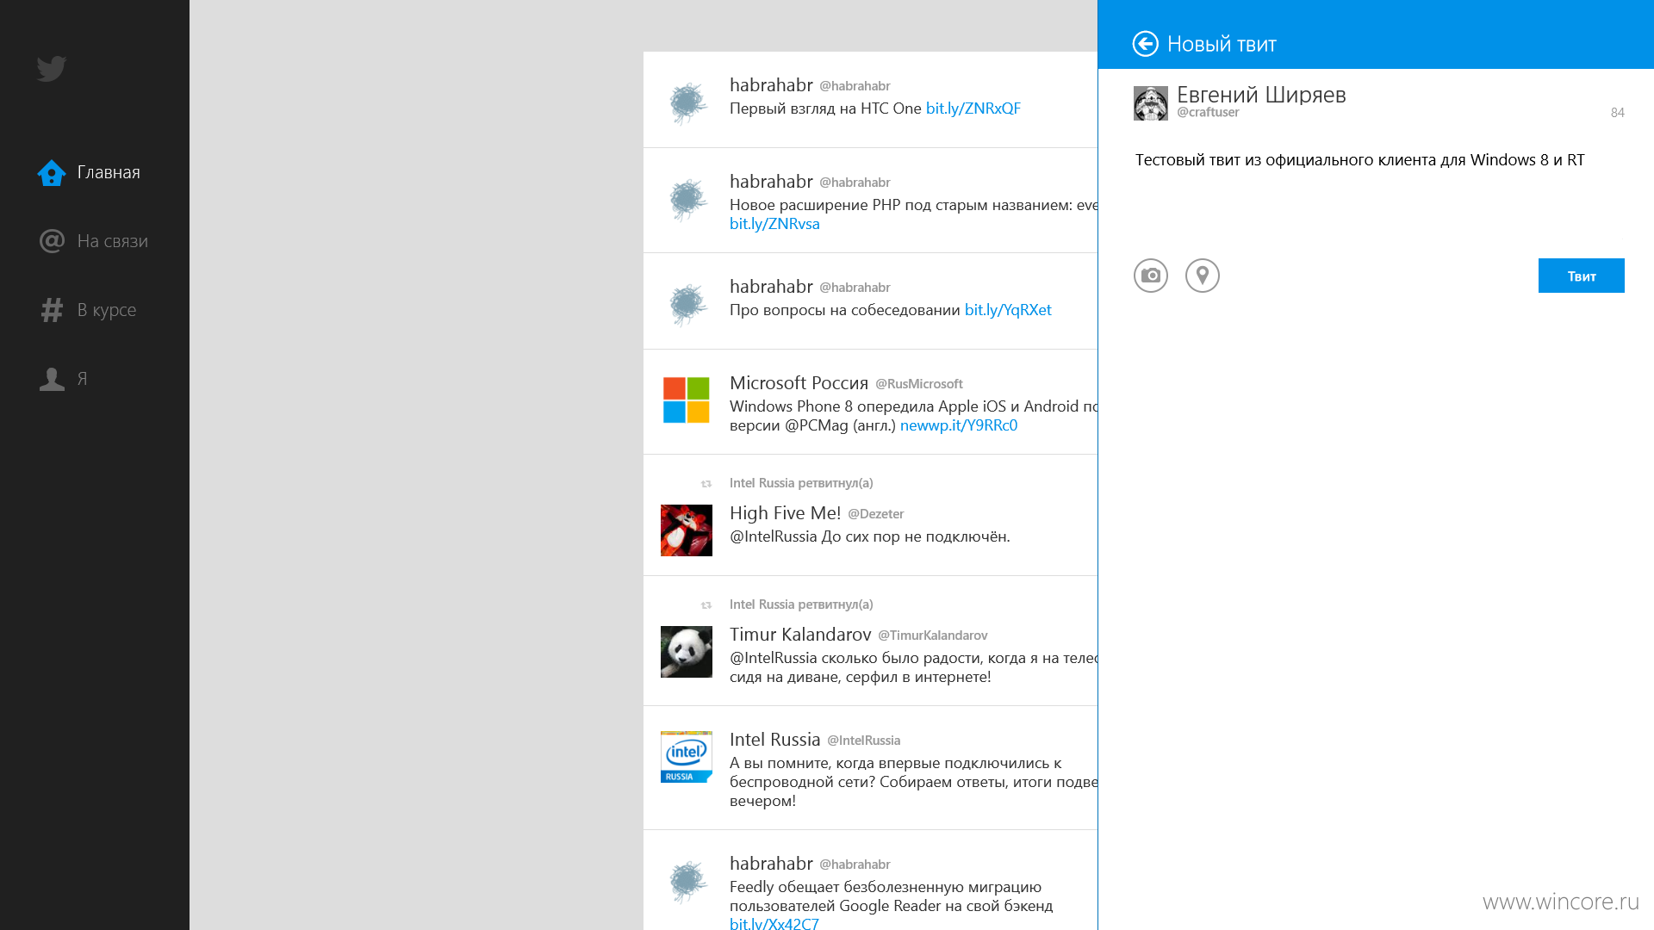Open Intel Russia author name

(x=774, y=740)
